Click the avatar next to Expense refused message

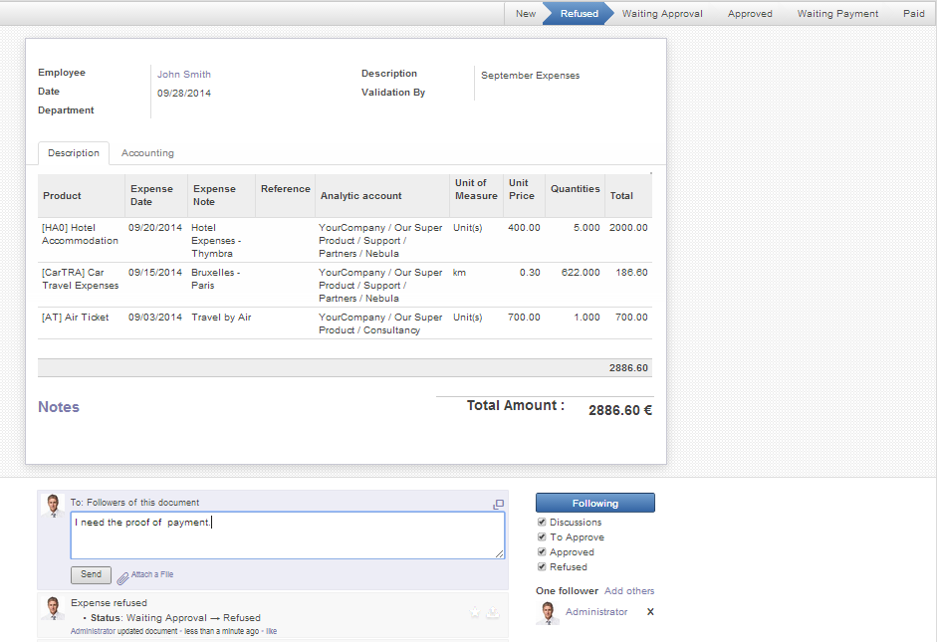(53, 608)
